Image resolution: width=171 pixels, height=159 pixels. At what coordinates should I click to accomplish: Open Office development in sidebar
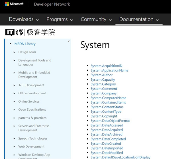point(32,93)
